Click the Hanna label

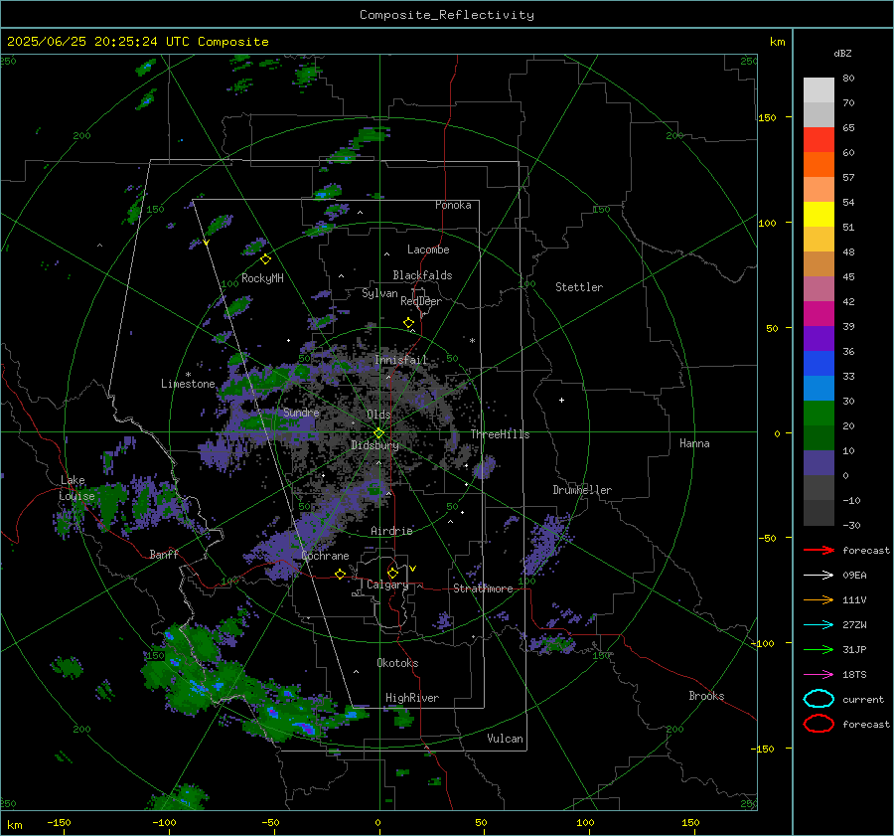(x=694, y=443)
